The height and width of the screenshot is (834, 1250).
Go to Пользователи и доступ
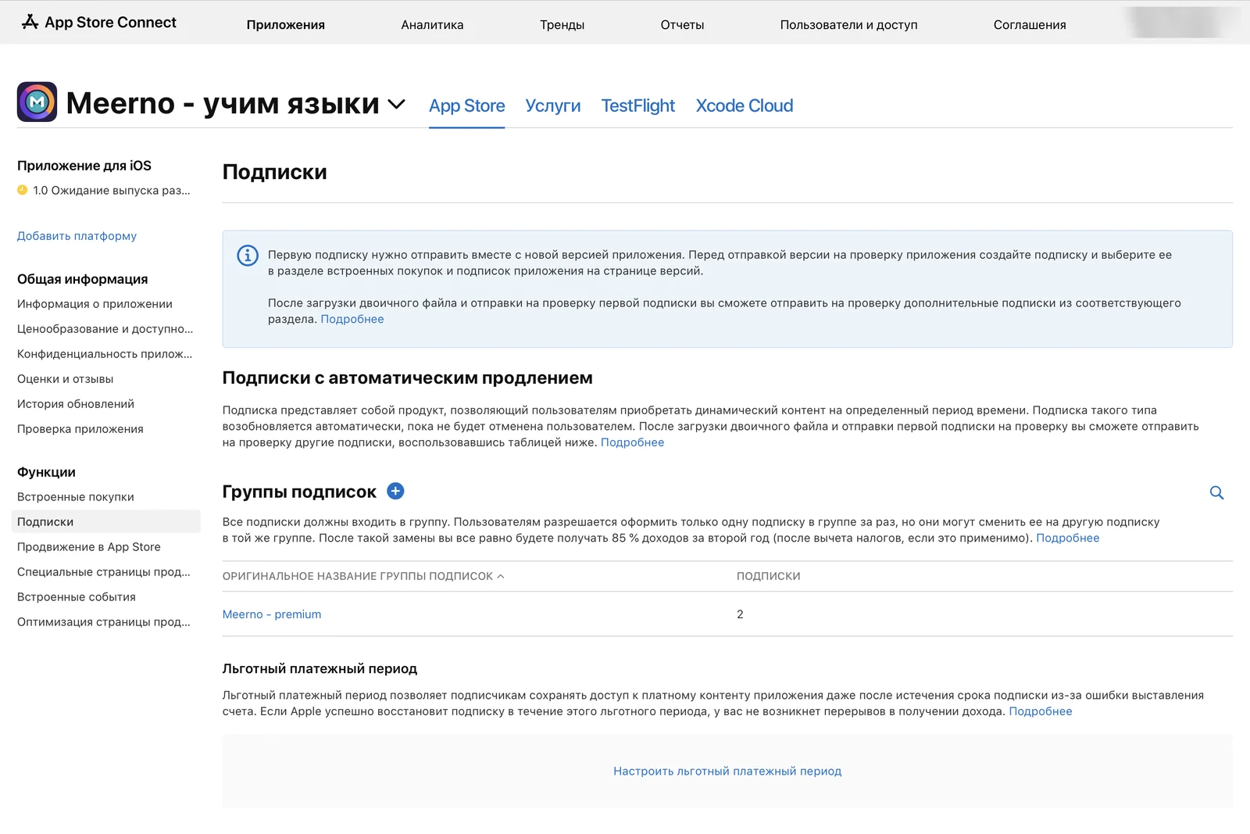tap(848, 25)
